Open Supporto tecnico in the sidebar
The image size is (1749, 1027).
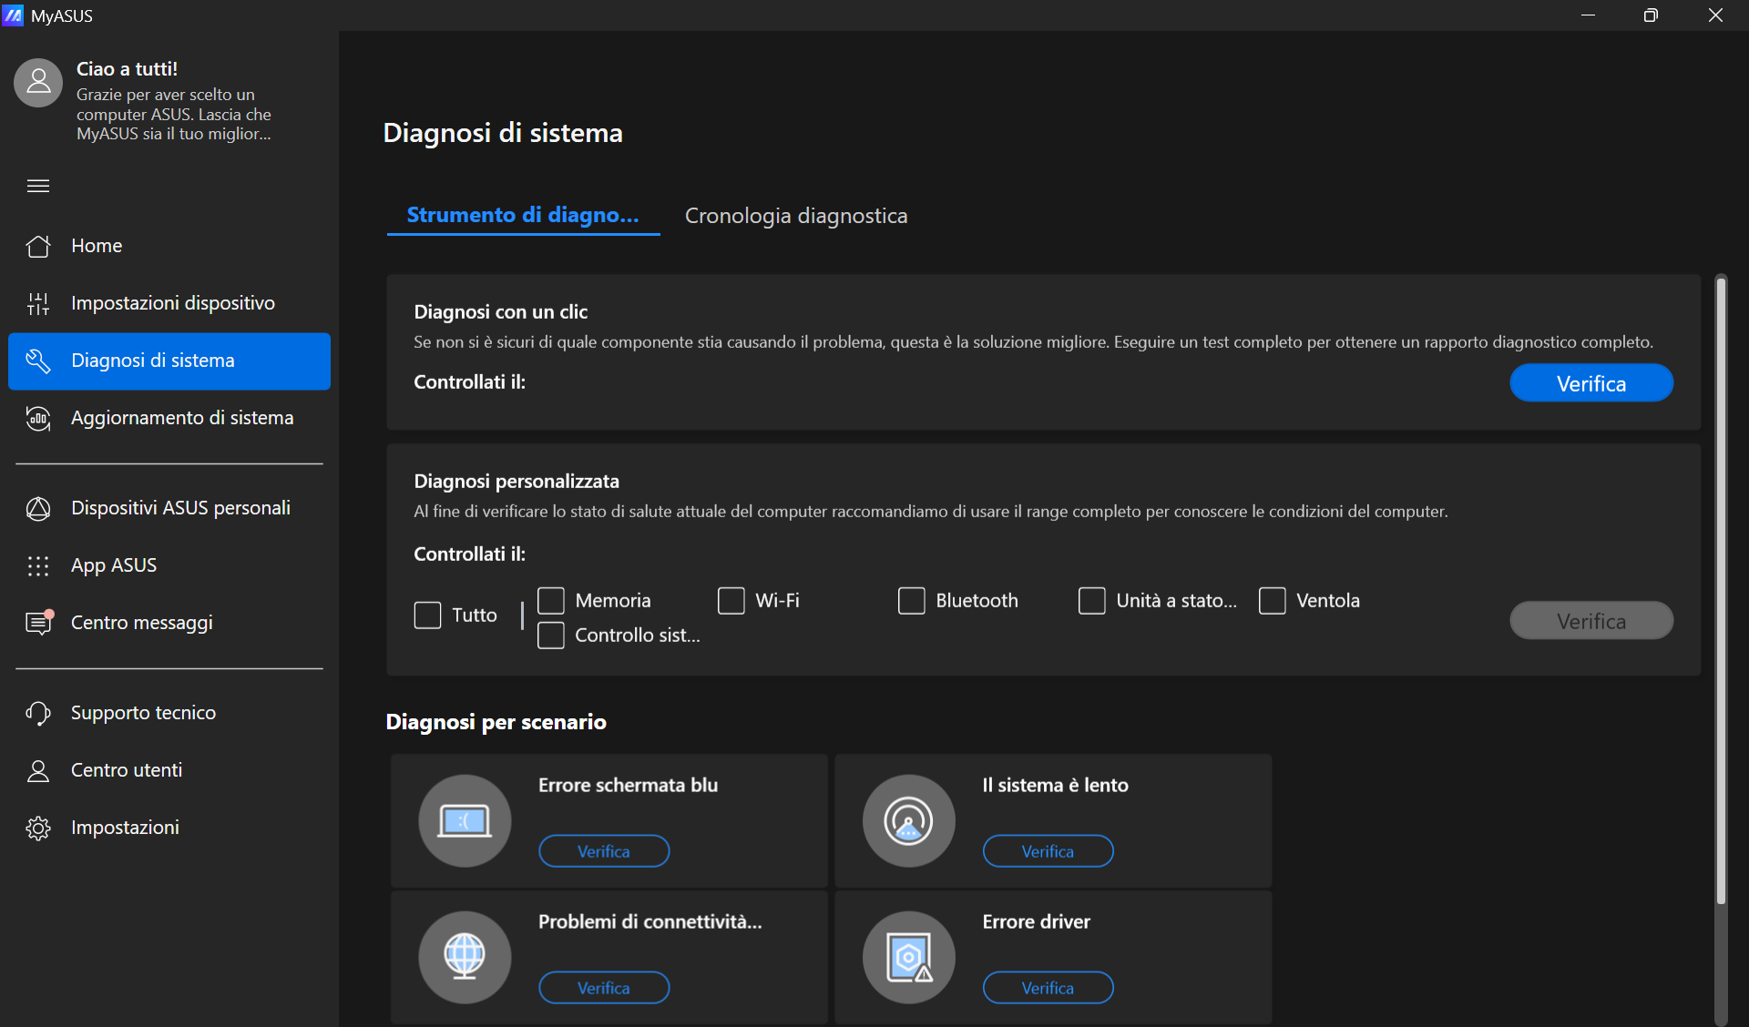(x=169, y=713)
